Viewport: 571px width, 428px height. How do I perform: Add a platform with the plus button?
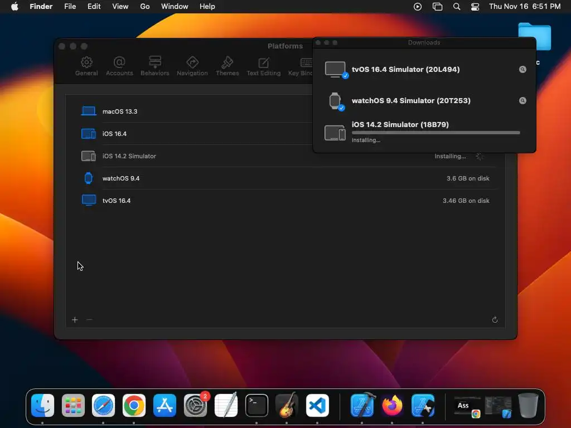75,320
